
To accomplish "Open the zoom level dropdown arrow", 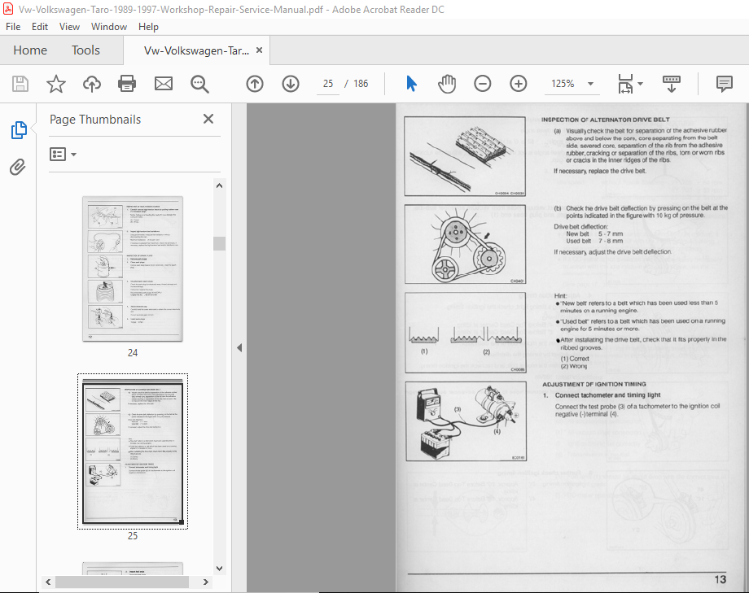I will coord(590,84).
